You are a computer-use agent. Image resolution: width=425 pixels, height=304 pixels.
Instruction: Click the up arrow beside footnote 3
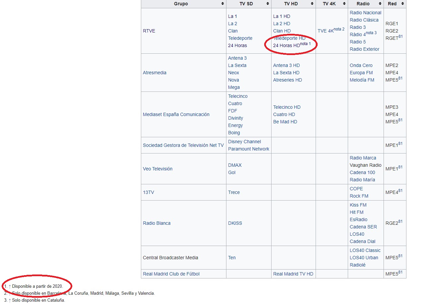[10, 301]
